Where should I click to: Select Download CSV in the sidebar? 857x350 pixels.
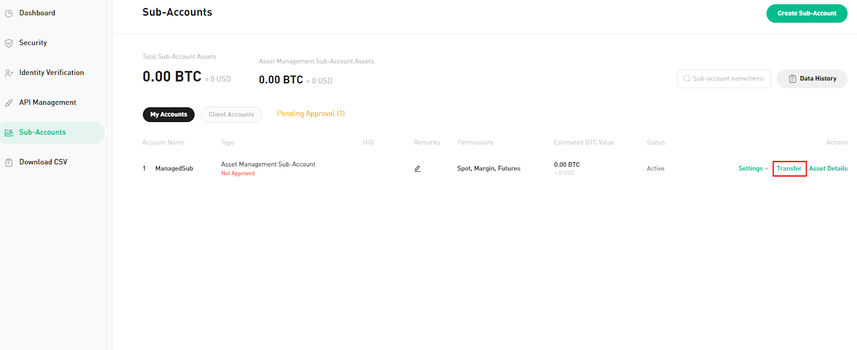tap(43, 162)
